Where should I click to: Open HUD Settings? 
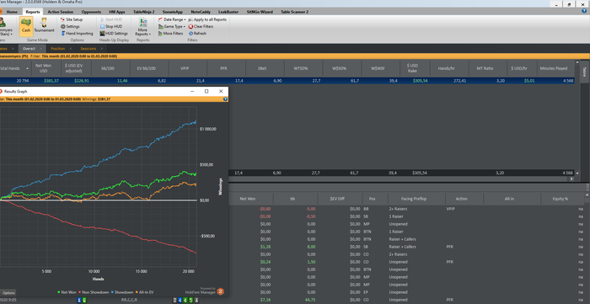tap(114, 34)
